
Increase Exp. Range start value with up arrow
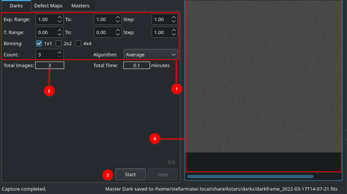pos(59,17)
